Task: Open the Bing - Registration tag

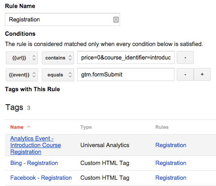Action: (x=34, y=163)
